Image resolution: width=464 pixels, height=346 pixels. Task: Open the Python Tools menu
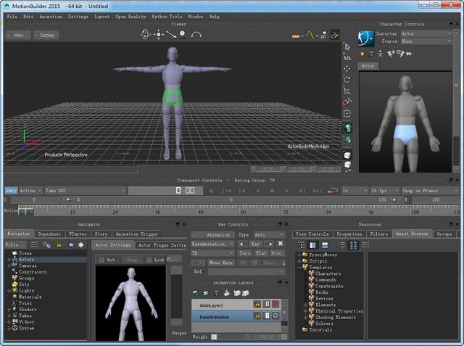167,17
